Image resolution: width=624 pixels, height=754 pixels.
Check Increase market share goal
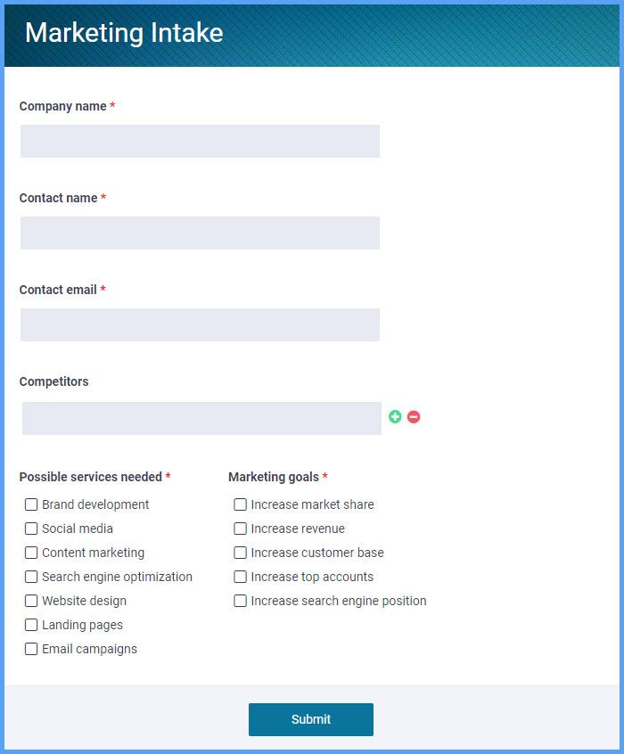coord(240,504)
